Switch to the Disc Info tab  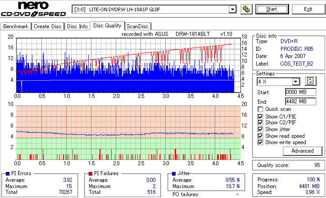(x=77, y=26)
